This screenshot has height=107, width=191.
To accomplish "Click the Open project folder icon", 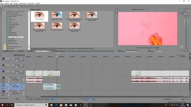I will pyautogui.click(x=4, y=6).
